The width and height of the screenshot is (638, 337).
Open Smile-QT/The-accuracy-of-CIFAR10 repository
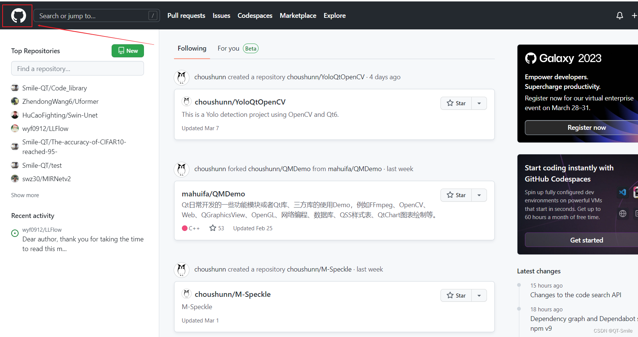pyautogui.click(x=74, y=147)
